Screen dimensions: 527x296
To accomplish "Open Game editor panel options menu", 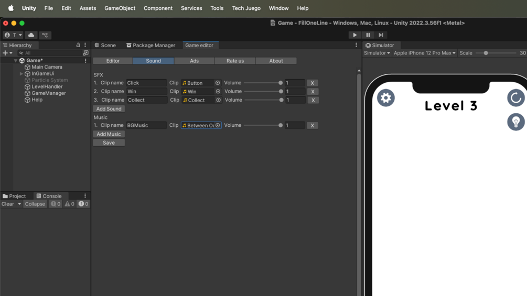I will pyautogui.click(x=356, y=45).
